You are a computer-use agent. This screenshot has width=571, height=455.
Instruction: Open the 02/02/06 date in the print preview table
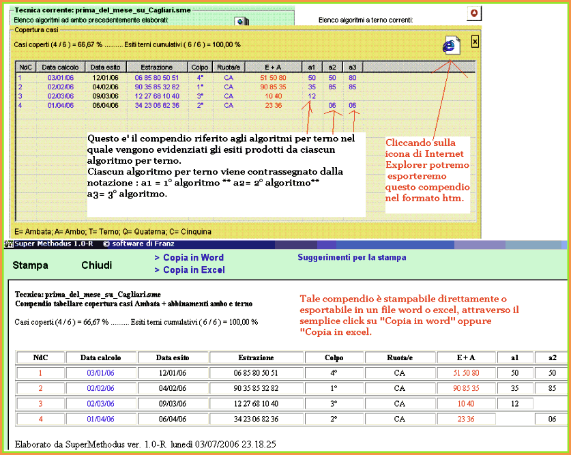(100, 388)
